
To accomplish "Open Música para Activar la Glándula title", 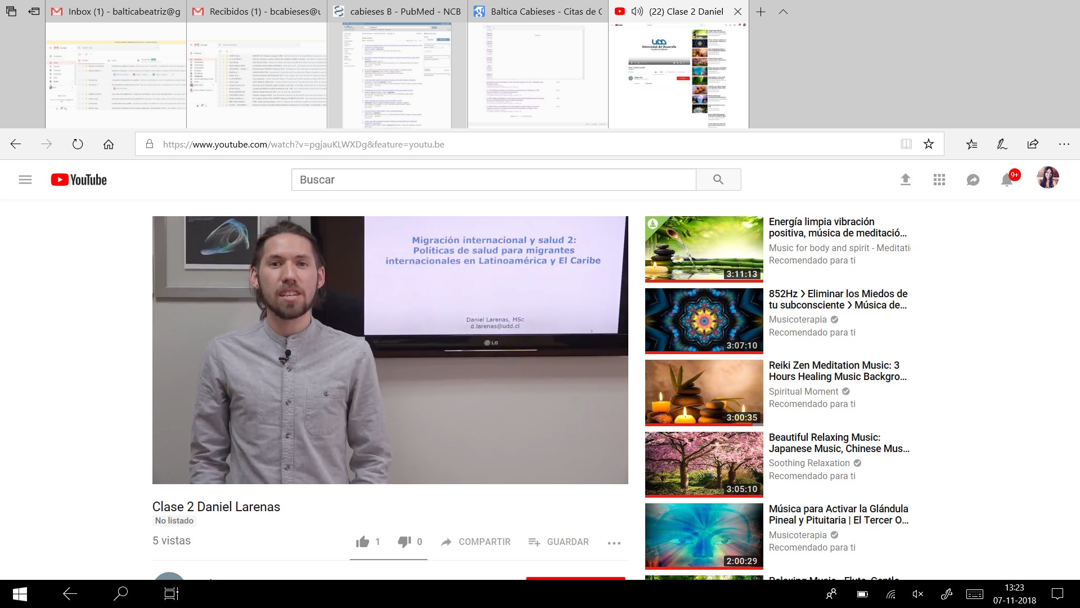I will [839, 515].
